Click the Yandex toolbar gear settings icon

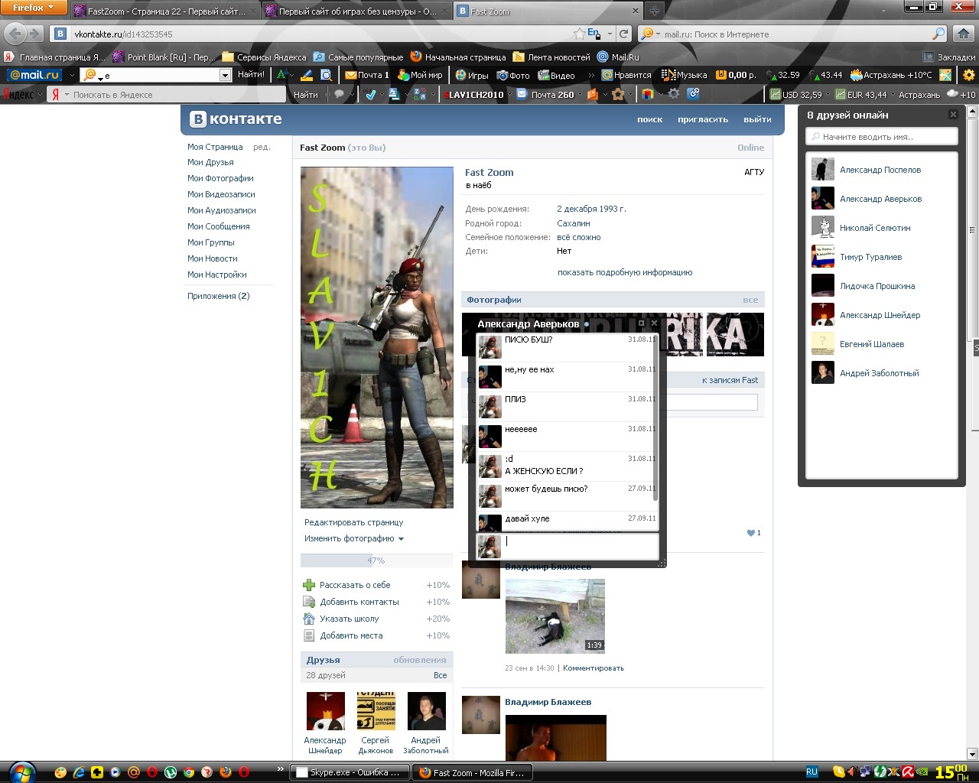(x=674, y=95)
